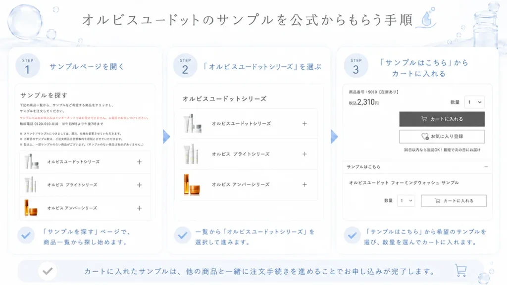The width and height of the screenshot is (507, 285).
Task: Click the 30日以内なら返品OK notice text
Action: click(x=442, y=150)
